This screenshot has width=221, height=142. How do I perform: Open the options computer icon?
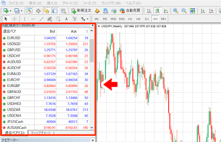(x=105, y=11)
